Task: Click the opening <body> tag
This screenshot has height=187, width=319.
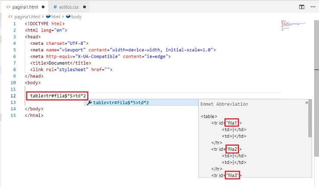Action: (x=33, y=83)
